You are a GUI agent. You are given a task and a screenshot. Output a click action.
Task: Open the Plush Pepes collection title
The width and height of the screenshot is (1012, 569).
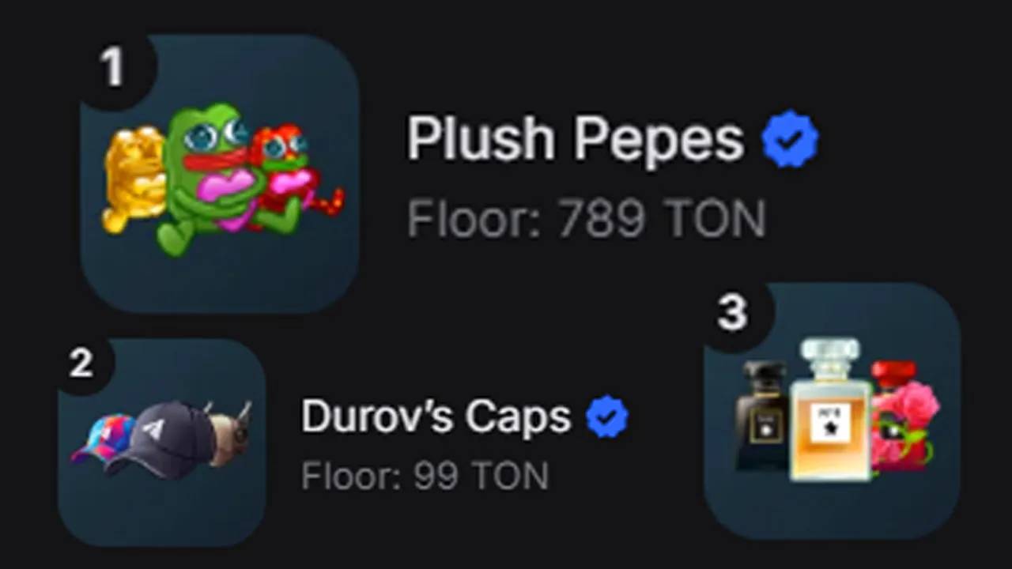click(575, 140)
